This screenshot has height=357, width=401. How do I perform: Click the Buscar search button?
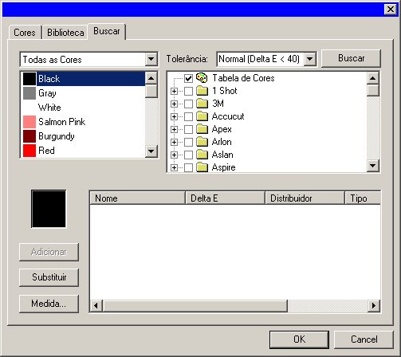(351, 58)
